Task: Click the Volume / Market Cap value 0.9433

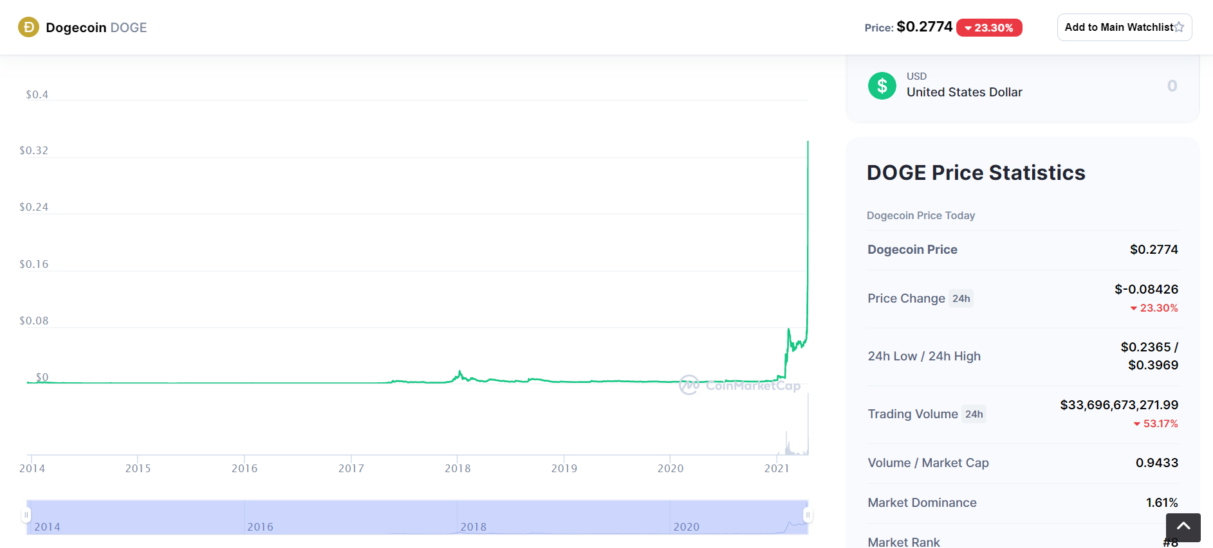Action: click(1157, 463)
